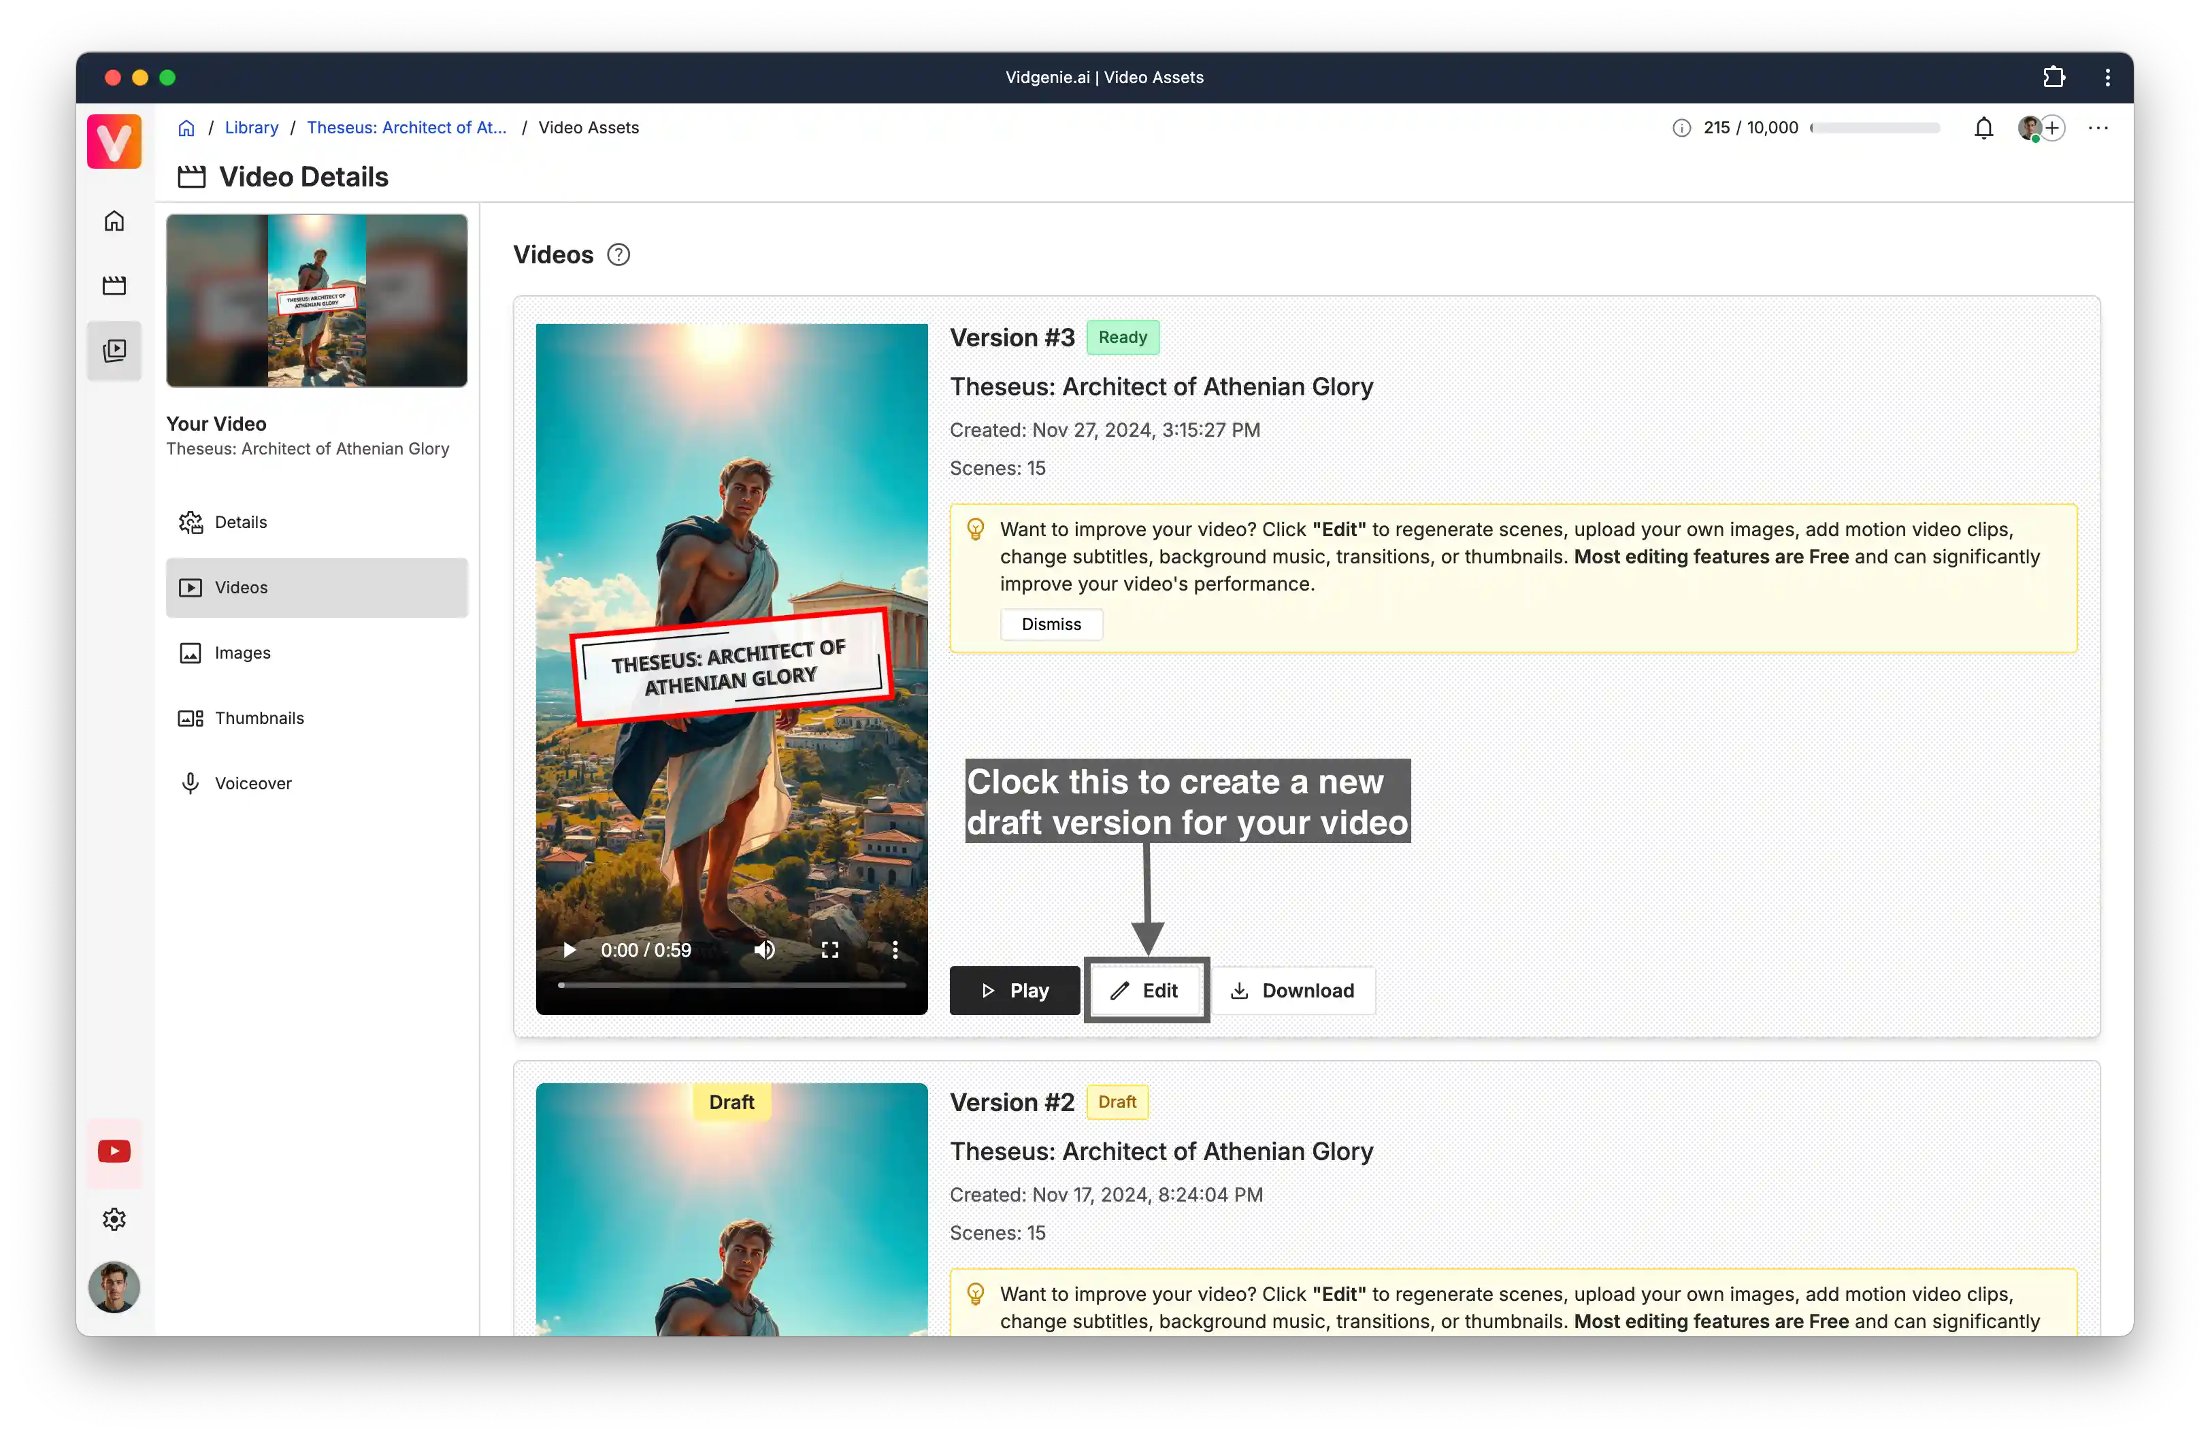Click the lightbulb tip icon in Version #3
The image size is (2210, 1437).
[975, 530]
